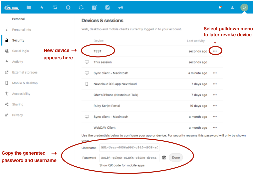
Task: Open the Activity lightning icon in top bar
Action: pyautogui.click(x=42, y=7)
